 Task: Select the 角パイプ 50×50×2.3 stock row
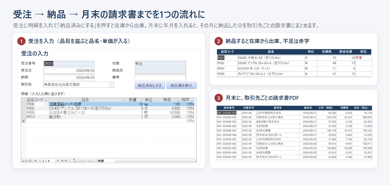294,74
